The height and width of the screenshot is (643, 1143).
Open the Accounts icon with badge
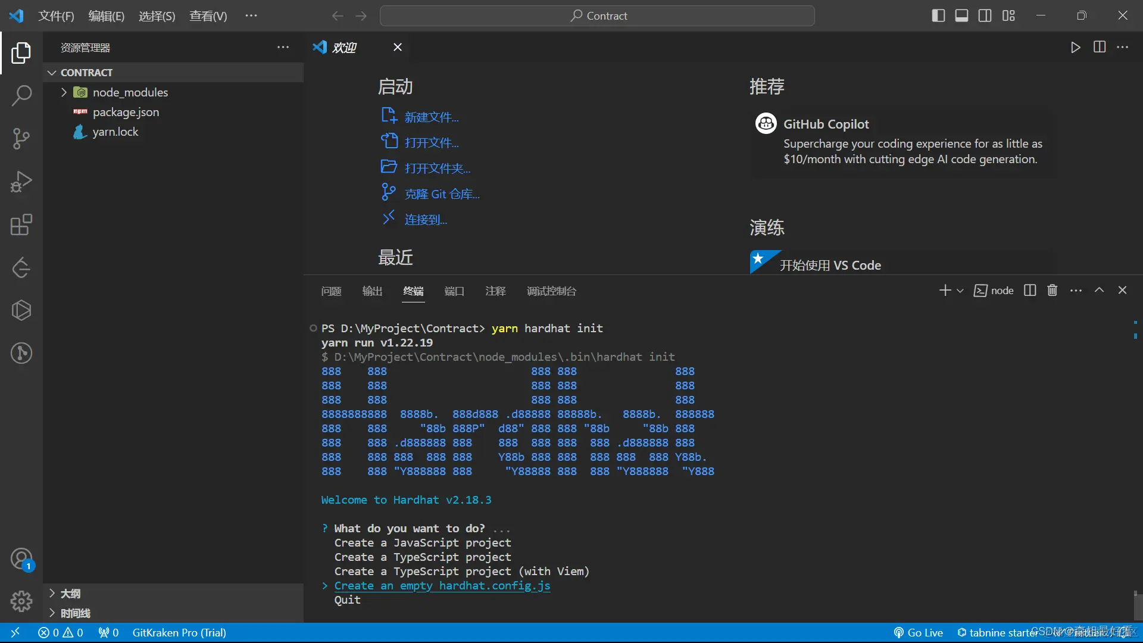point(21,559)
